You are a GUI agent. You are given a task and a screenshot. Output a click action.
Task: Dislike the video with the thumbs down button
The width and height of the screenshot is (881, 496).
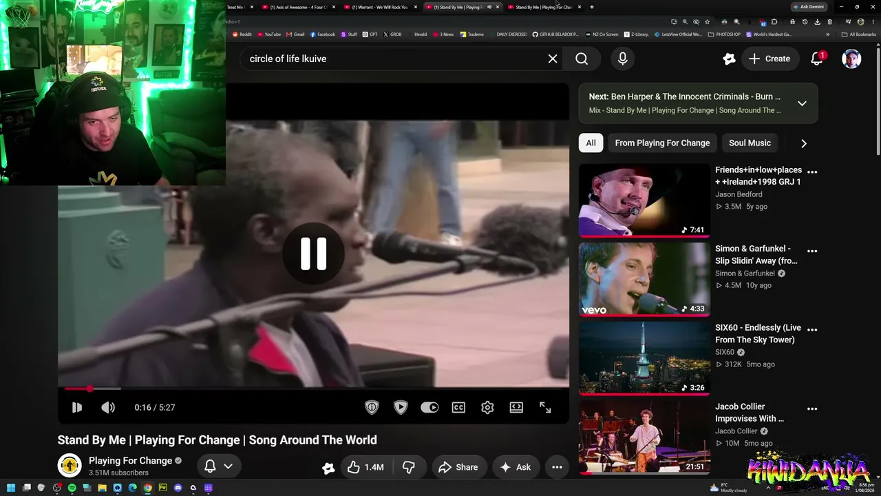click(409, 467)
